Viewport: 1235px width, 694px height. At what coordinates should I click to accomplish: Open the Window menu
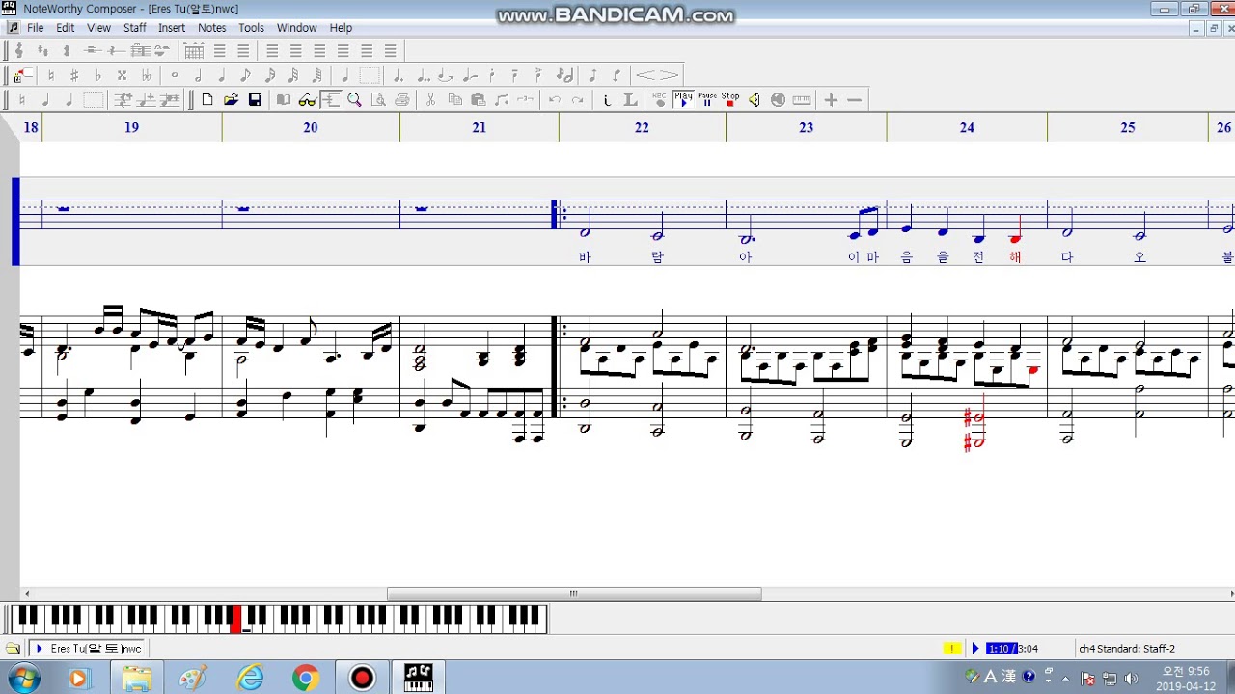click(x=297, y=28)
